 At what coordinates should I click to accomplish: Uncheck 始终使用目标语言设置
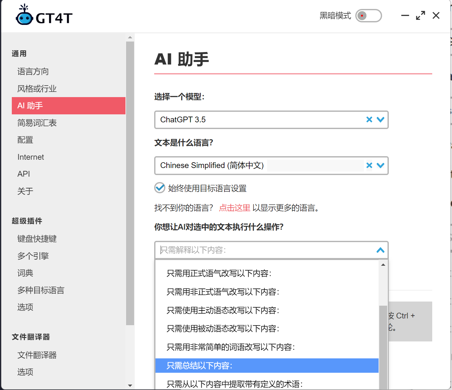point(160,188)
